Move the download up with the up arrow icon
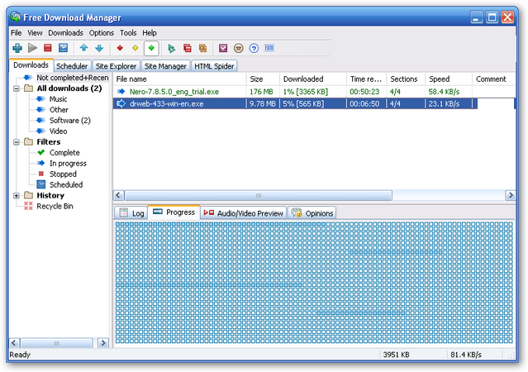The height and width of the screenshot is (372, 528). point(83,48)
